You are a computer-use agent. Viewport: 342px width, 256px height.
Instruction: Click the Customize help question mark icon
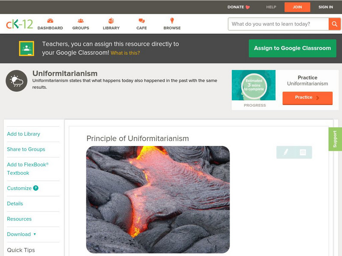[x=35, y=188]
